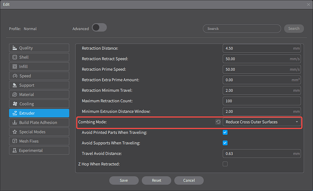Image resolution: width=313 pixels, height=191 pixels.
Task: Enable Z Hop When Retracted checkbox
Action: coord(225,164)
